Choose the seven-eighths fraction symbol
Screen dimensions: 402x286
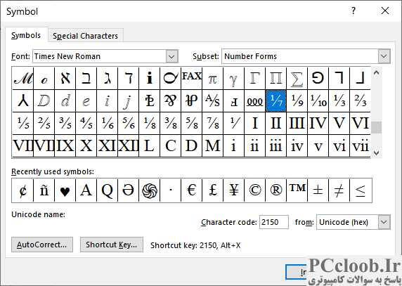213,123
